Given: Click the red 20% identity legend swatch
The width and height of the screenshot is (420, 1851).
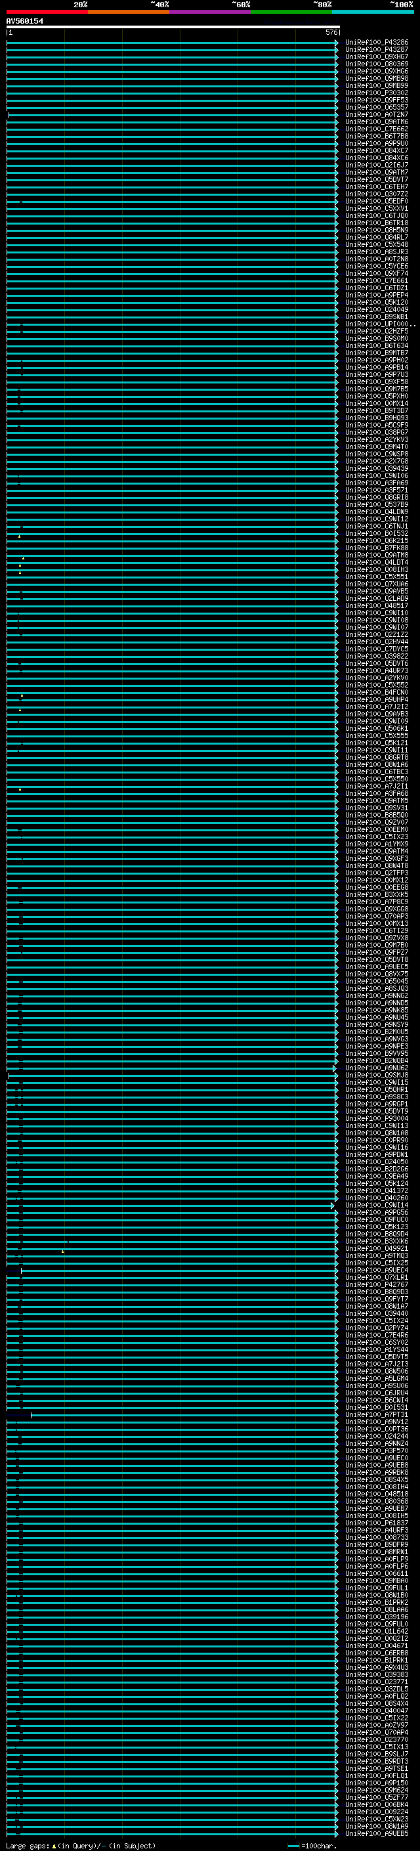Looking at the screenshot, I should click(x=47, y=12).
